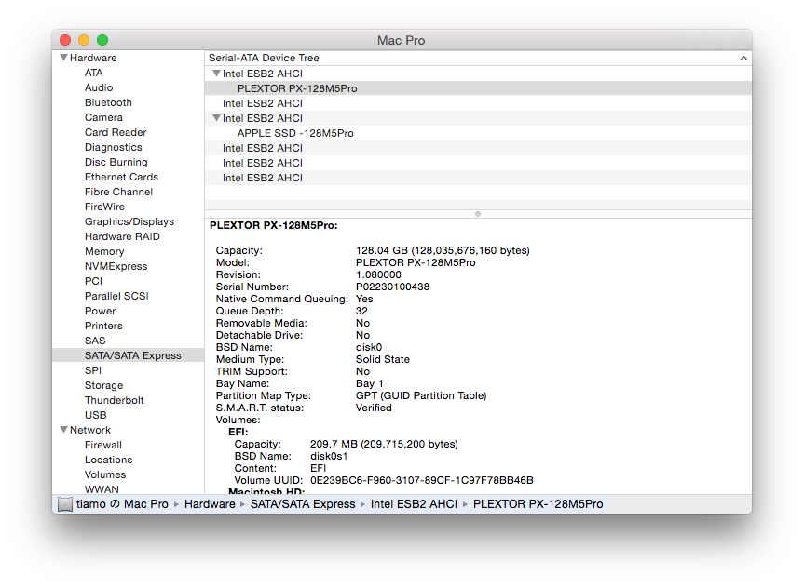The width and height of the screenshot is (804, 588).
Task: Click the GPT (GUID Partition Table) value
Action: [421, 395]
